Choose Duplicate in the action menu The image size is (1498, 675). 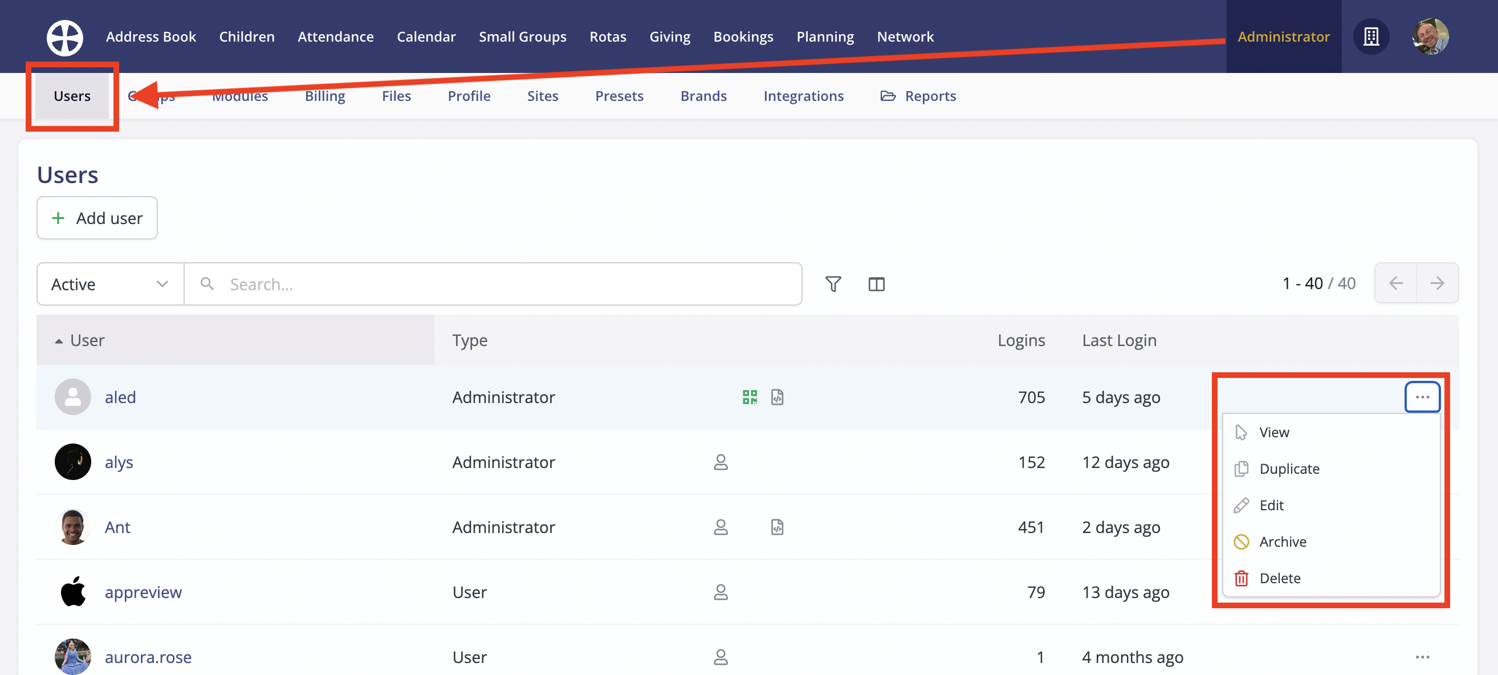tap(1289, 469)
